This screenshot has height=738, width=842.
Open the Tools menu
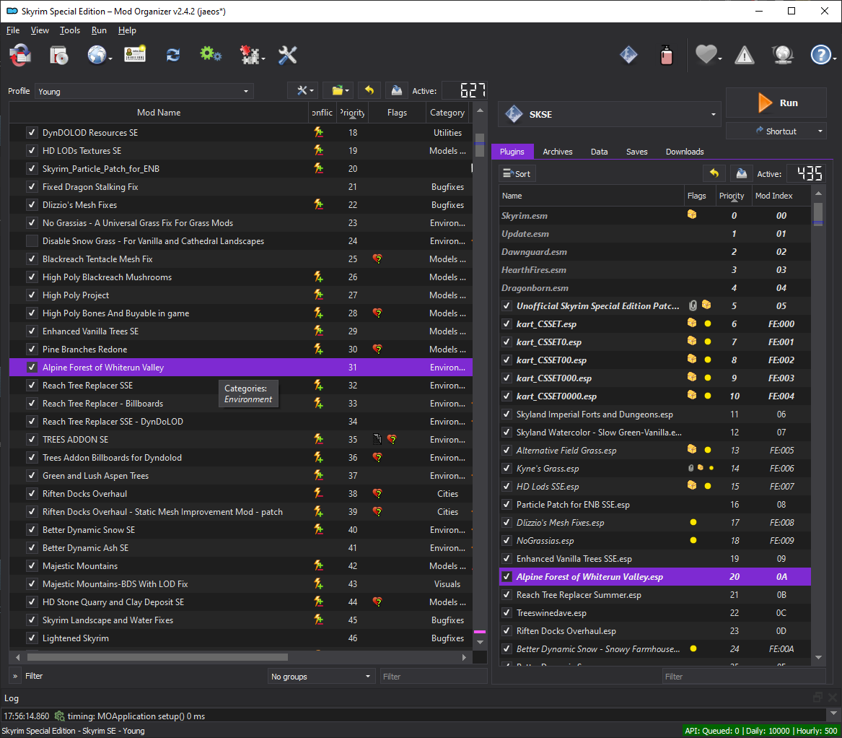(x=70, y=30)
